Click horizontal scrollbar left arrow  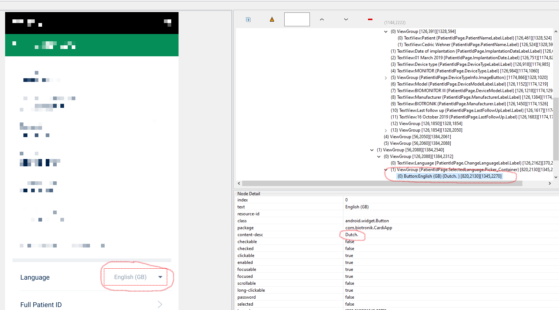coord(239,183)
